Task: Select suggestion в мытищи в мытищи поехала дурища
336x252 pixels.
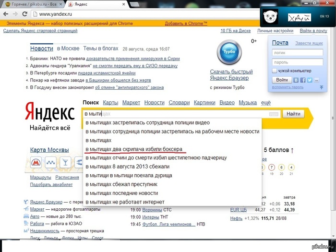Action: point(172,176)
